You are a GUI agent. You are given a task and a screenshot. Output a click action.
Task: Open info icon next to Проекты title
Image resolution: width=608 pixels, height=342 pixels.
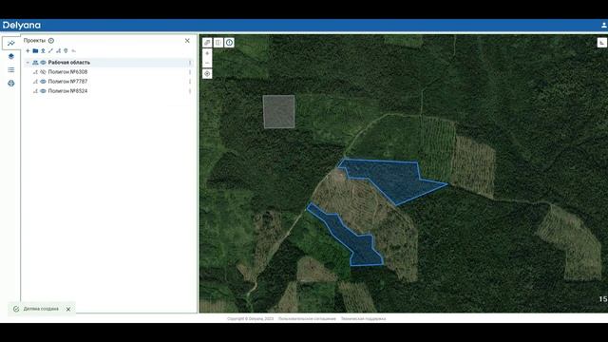pos(51,40)
